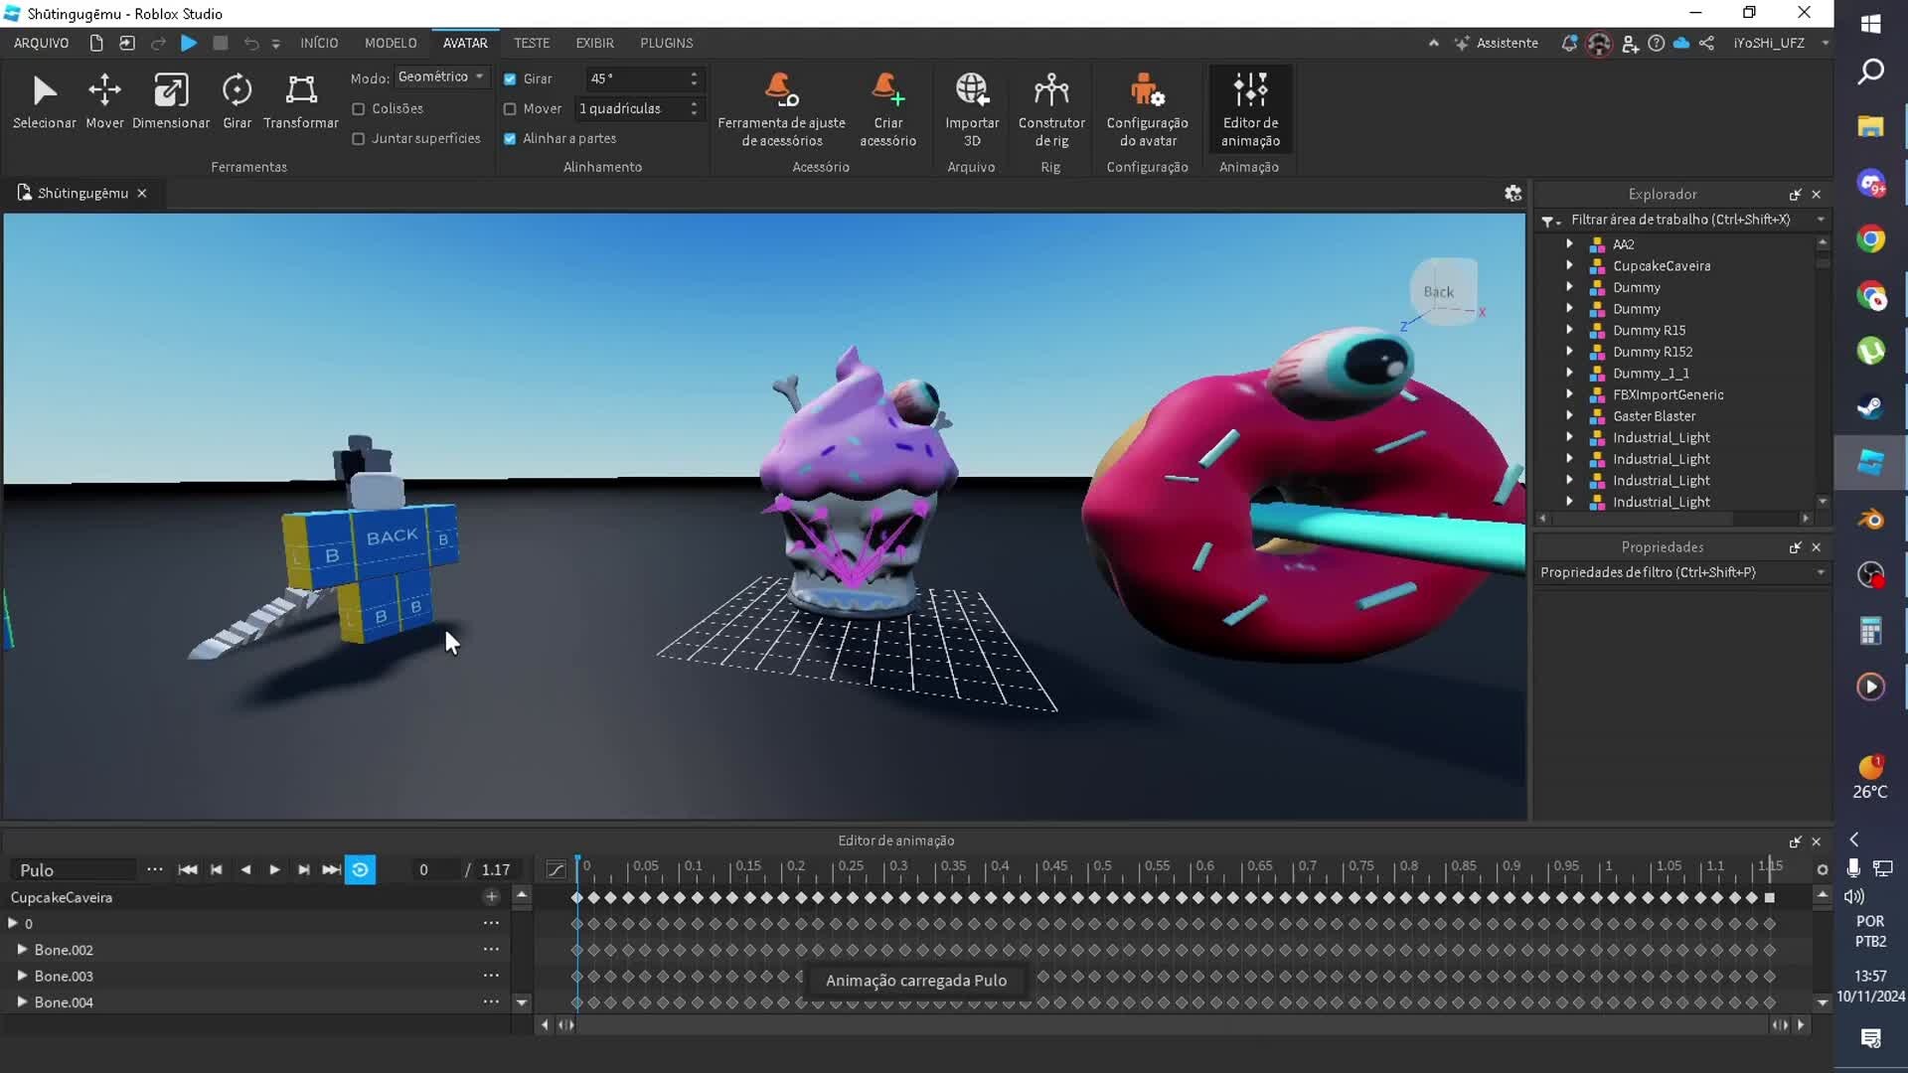
Task: Select the Mover tool
Action: point(103,99)
